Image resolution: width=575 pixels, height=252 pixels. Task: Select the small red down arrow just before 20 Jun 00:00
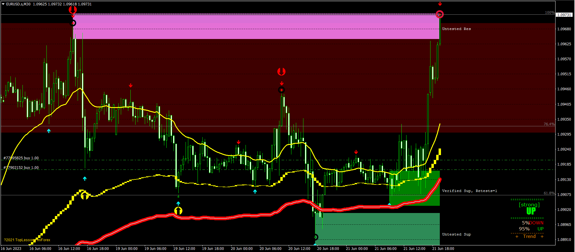tap(238, 142)
